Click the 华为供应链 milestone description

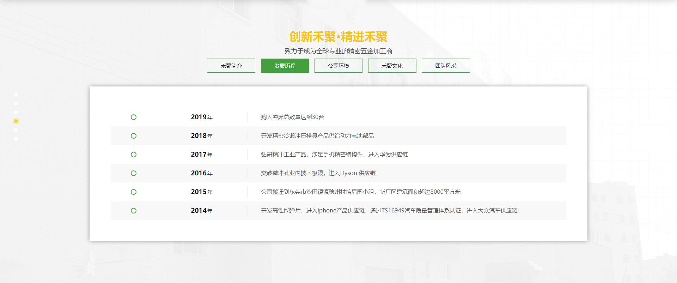tap(334, 155)
